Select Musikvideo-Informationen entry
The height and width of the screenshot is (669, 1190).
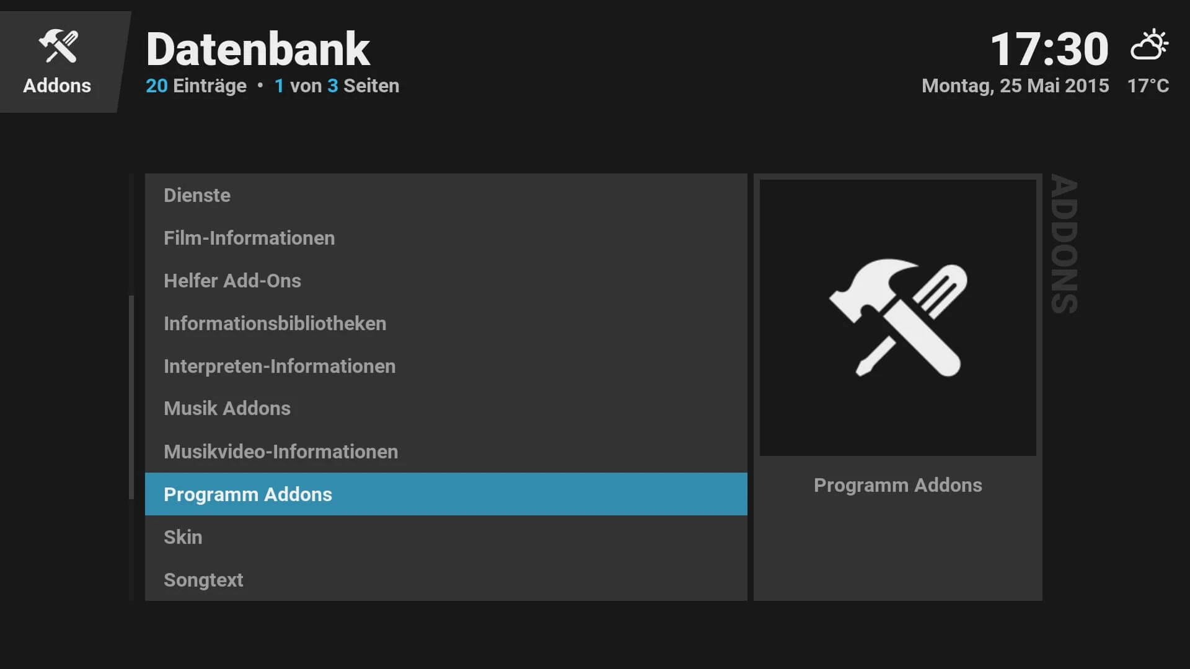pyautogui.click(x=446, y=452)
